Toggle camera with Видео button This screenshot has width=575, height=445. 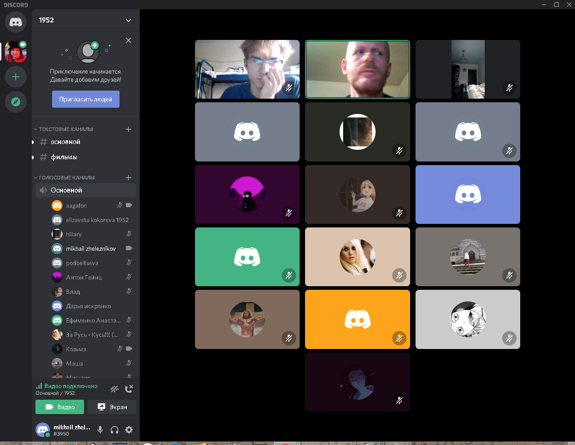[60, 407]
